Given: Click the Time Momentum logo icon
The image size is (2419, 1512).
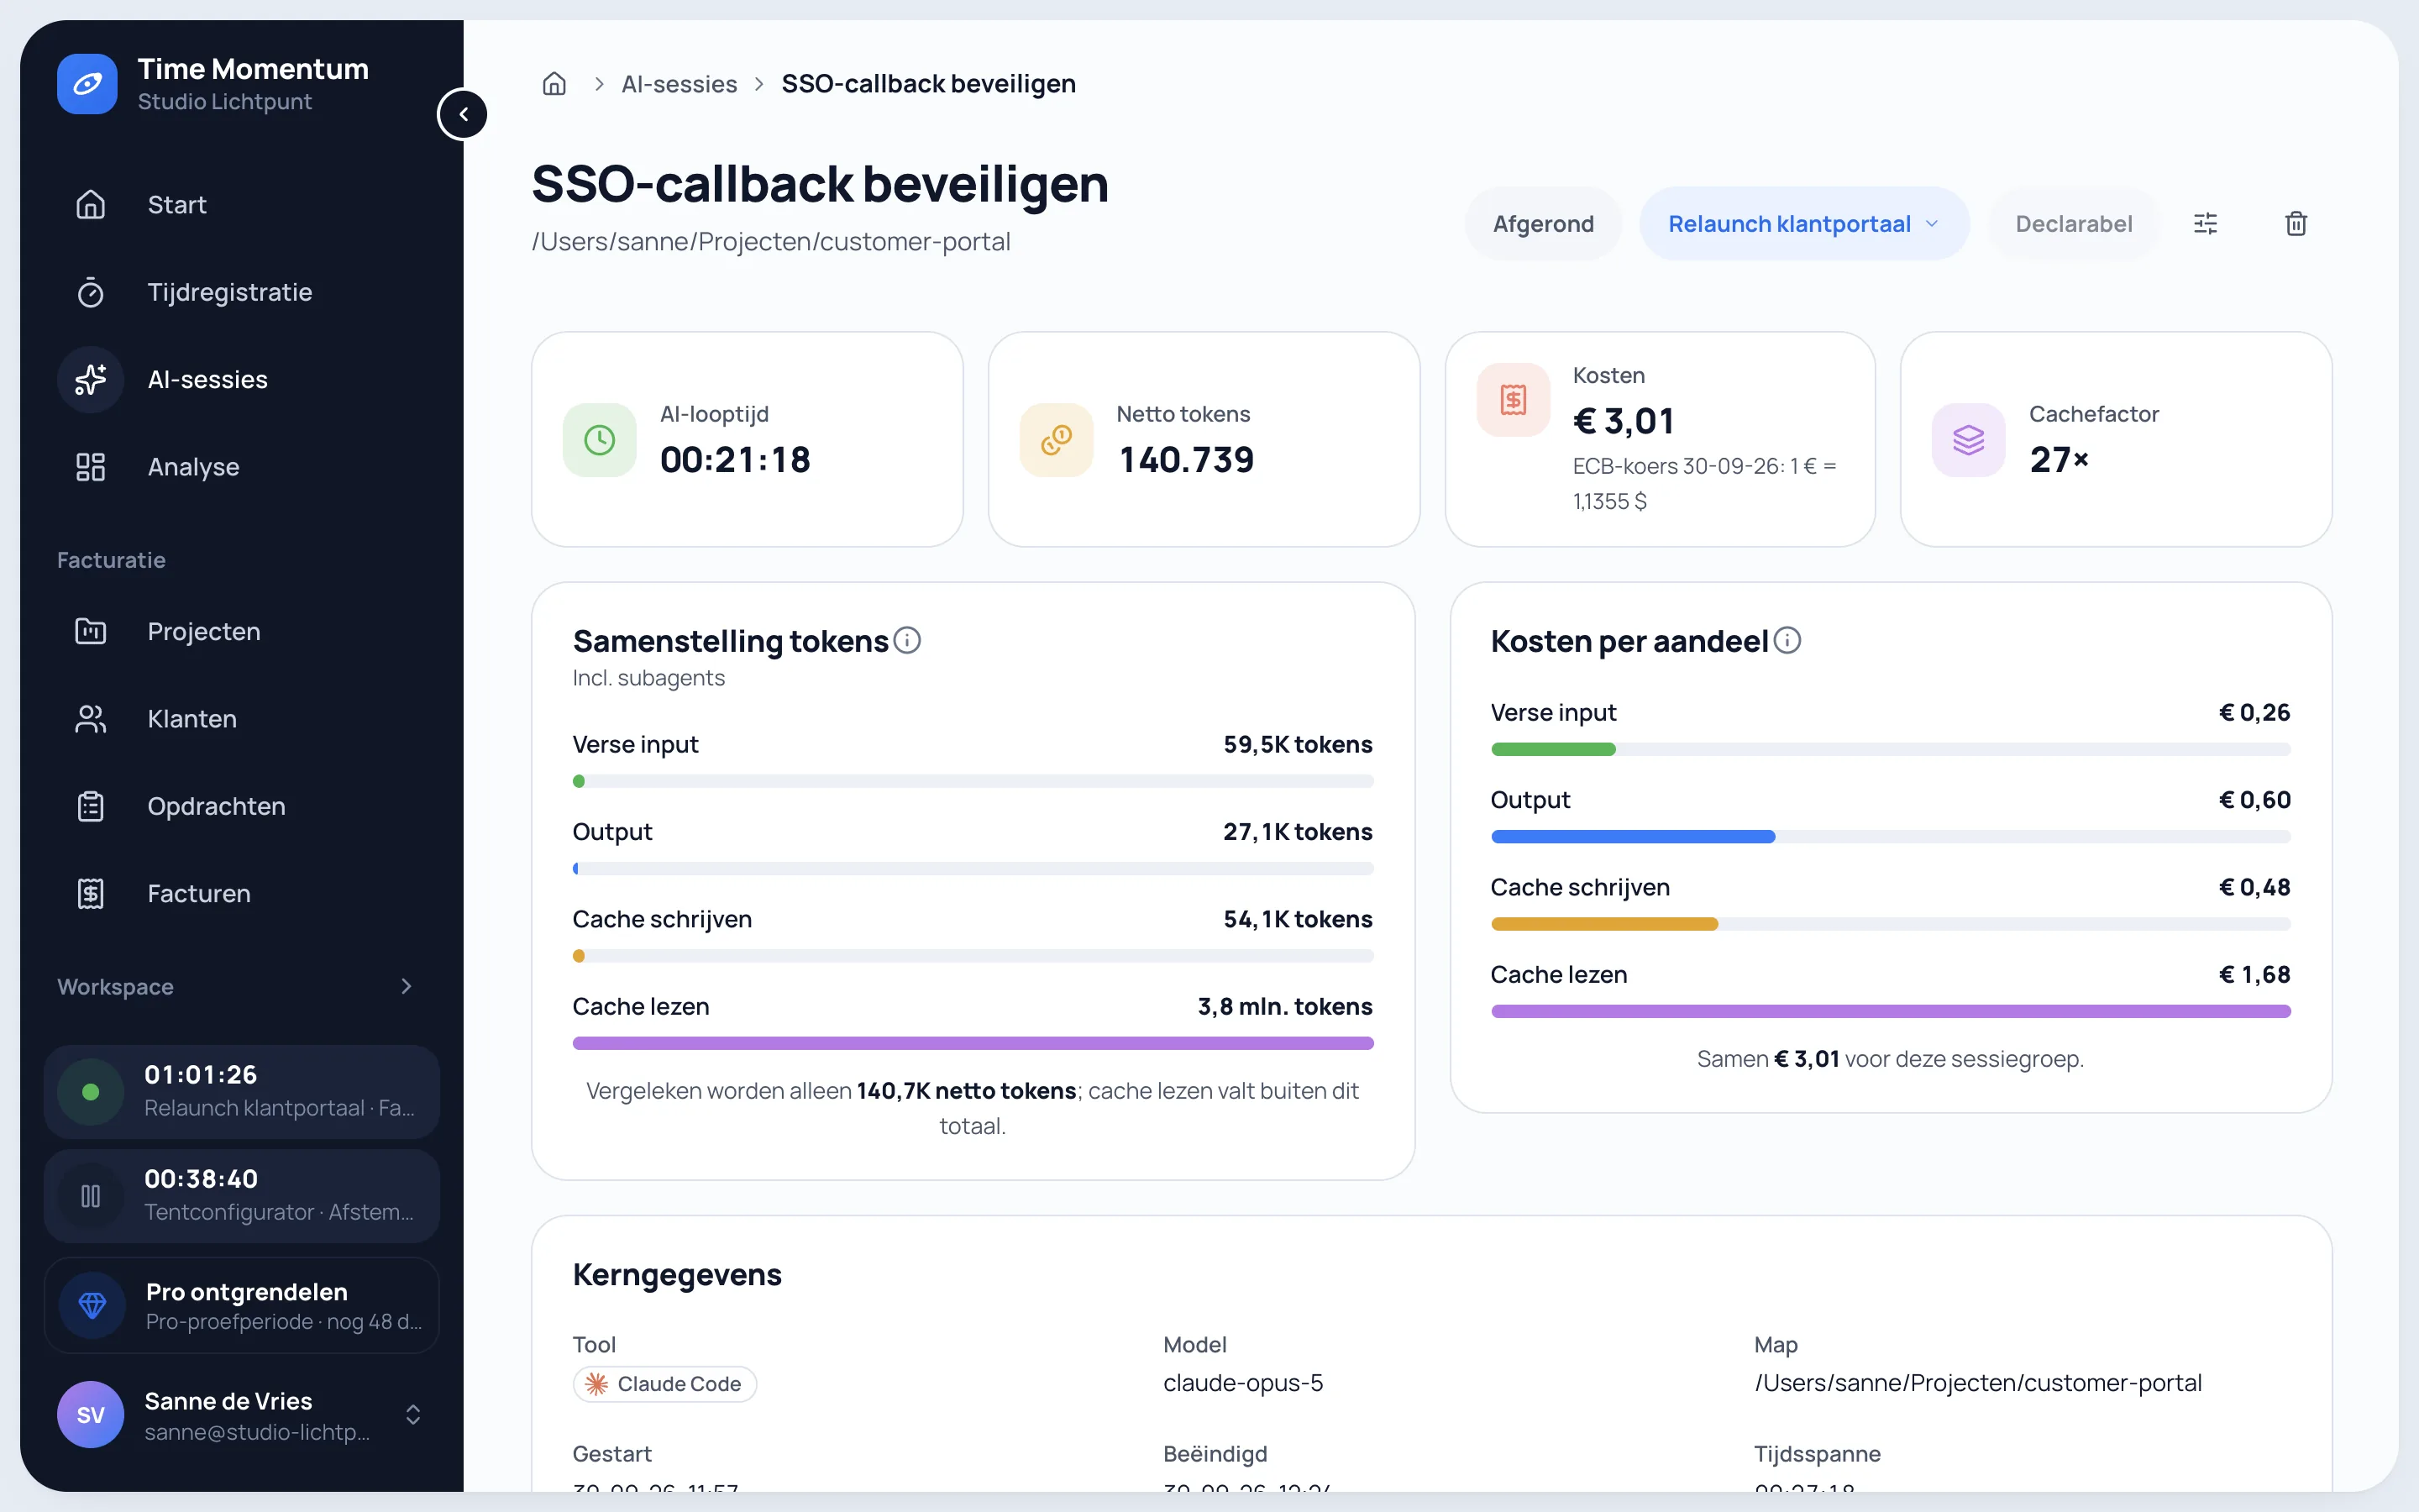Looking at the screenshot, I should point(87,84).
